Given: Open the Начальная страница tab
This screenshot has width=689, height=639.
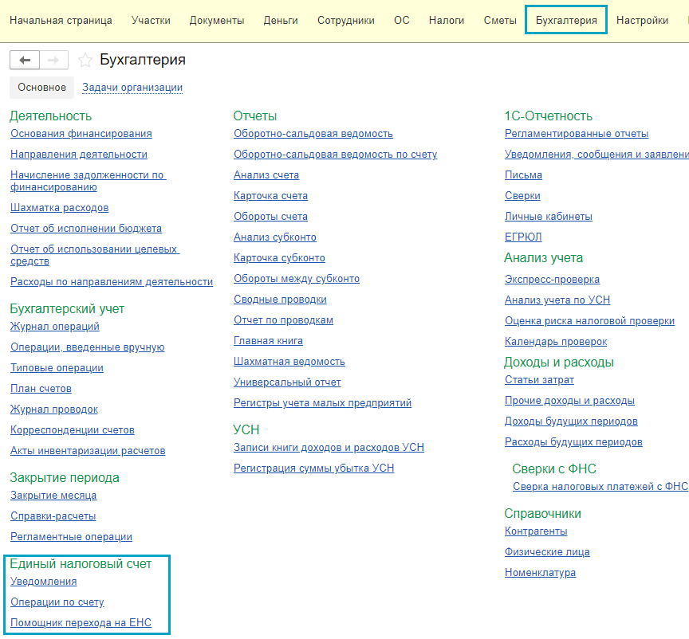Looking at the screenshot, I should click(61, 20).
